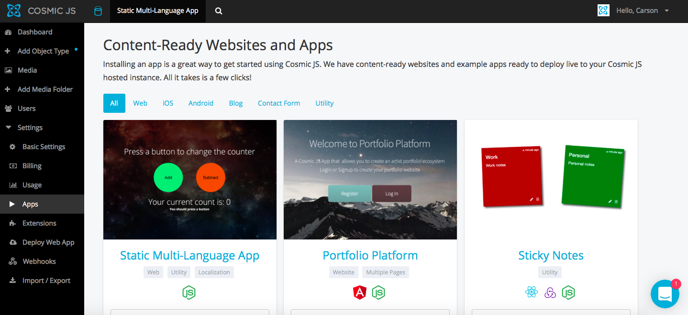This screenshot has width=688, height=315.
Task: Click the Webhooks icon
Action: pyautogui.click(x=13, y=261)
